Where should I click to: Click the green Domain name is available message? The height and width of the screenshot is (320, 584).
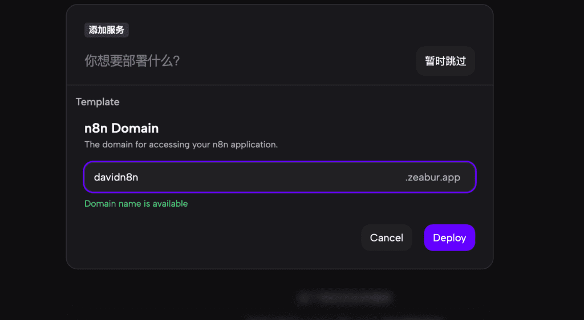click(136, 203)
